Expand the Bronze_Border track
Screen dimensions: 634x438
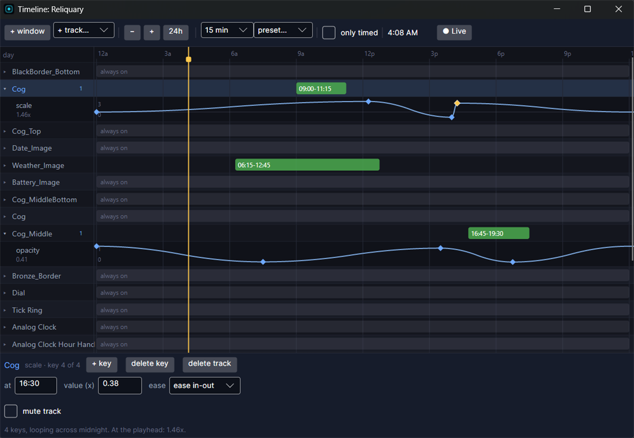[x=5, y=276]
